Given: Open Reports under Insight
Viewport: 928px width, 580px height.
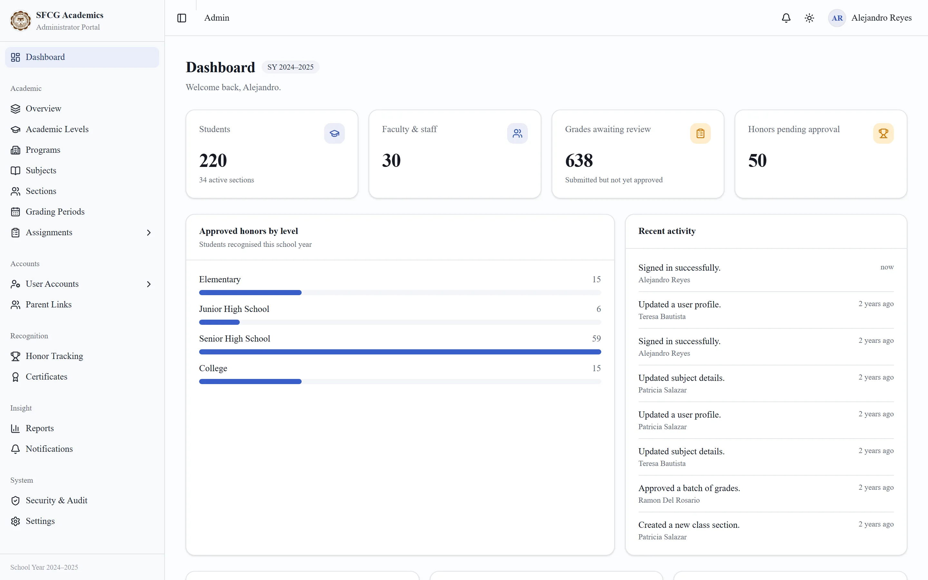Looking at the screenshot, I should pos(82,429).
